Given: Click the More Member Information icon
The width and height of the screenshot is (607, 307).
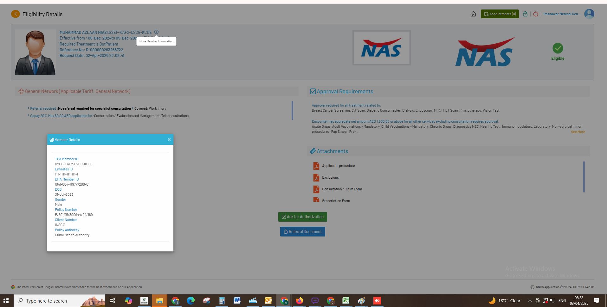Looking at the screenshot, I should pos(156,32).
